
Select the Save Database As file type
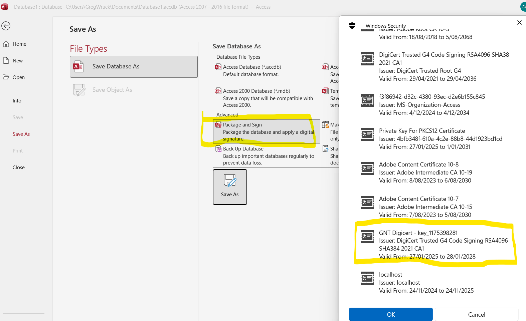(134, 67)
